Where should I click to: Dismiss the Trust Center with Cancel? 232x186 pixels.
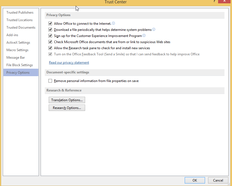pos(218,180)
